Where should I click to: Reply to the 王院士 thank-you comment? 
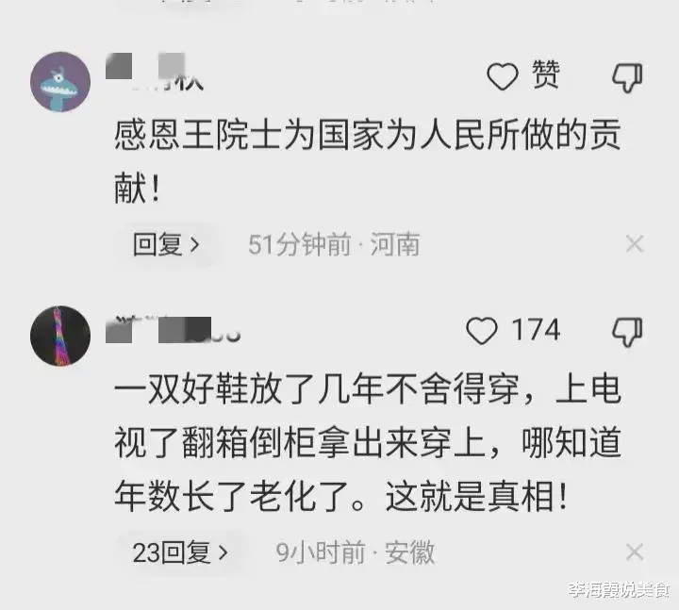166,244
